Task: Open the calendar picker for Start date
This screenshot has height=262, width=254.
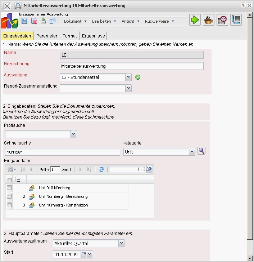Action: pos(84,254)
